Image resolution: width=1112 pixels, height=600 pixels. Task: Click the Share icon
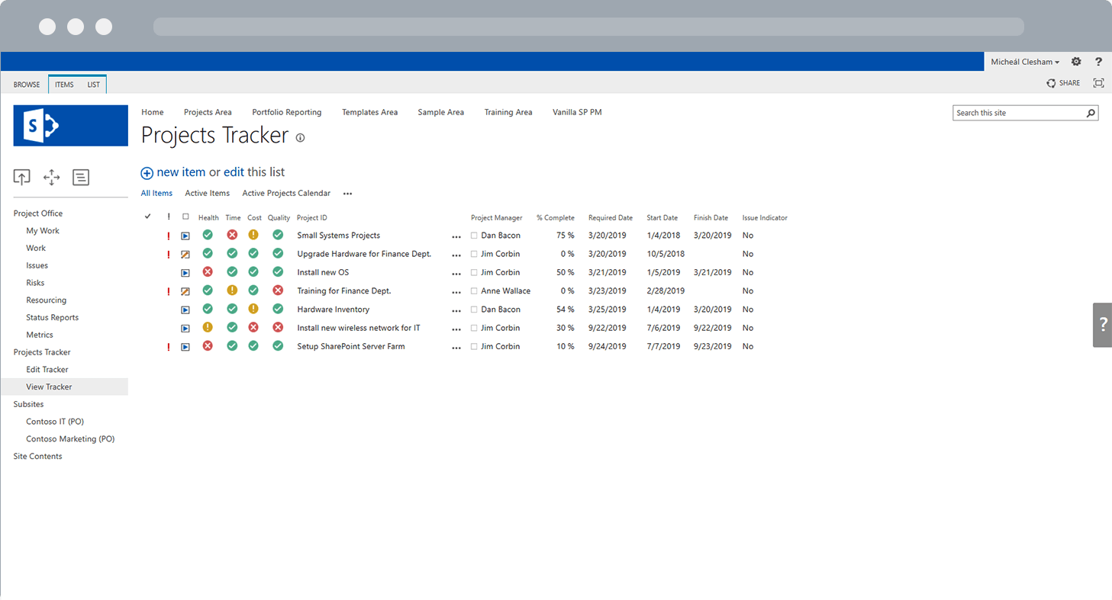pyautogui.click(x=1051, y=83)
